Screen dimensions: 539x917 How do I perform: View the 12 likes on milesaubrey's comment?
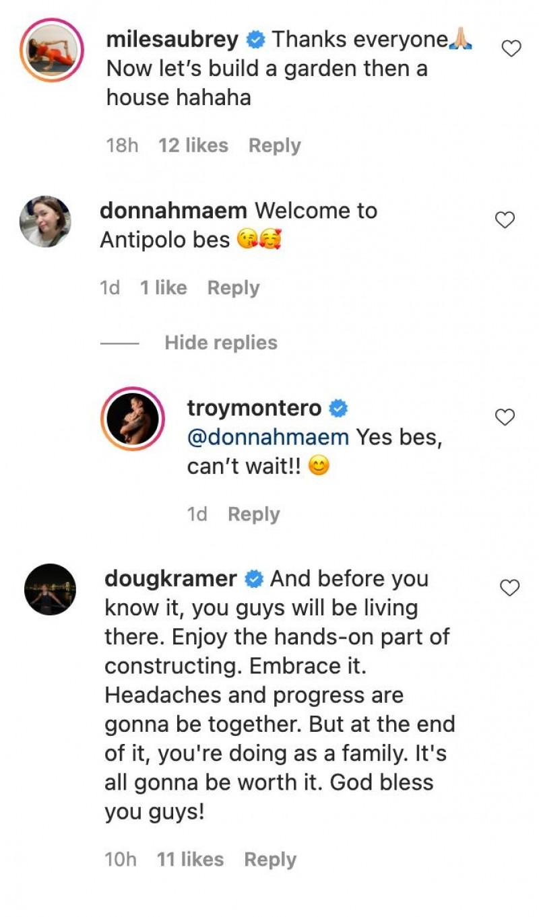coord(193,145)
